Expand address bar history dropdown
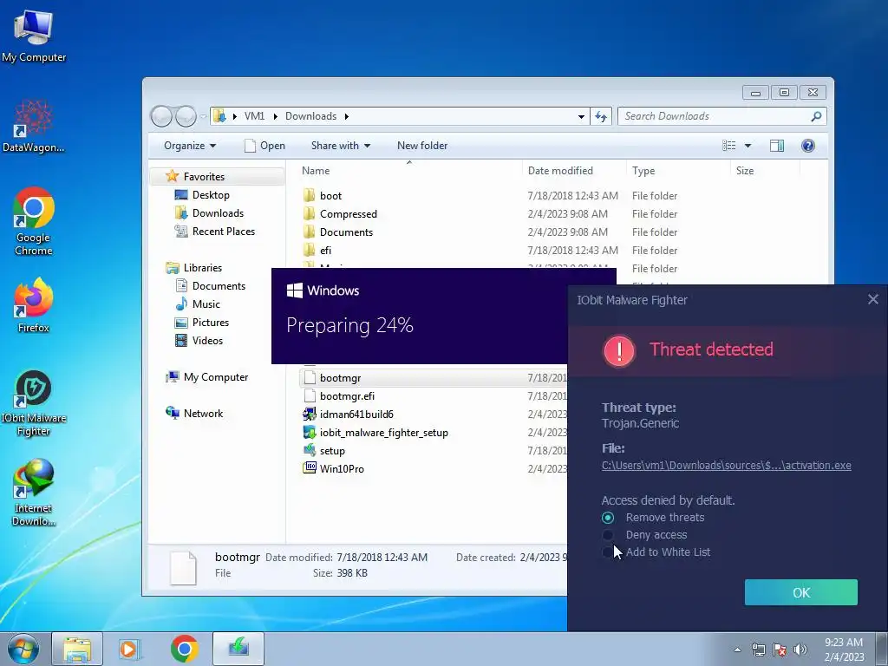Viewport: 888px width, 666px height. click(581, 117)
